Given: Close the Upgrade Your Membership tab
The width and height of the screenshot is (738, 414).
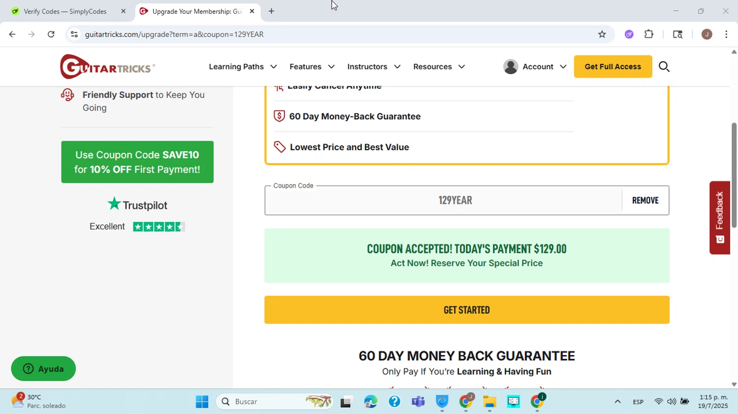Looking at the screenshot, I should pyautogui.click(x=252, y=11).
